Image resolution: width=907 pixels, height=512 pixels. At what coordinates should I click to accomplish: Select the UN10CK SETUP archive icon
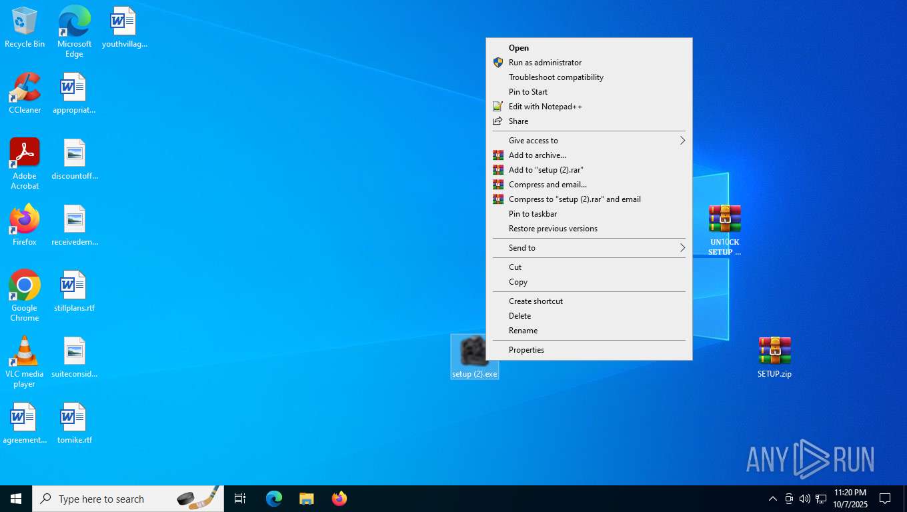point(725,231)
